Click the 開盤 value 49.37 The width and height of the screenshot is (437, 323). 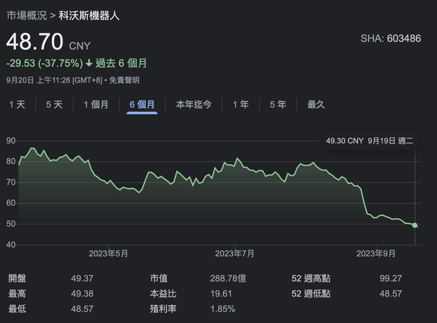82,278
